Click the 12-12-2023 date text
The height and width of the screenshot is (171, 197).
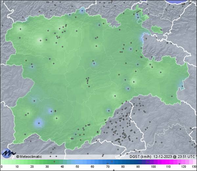(163, 157)
